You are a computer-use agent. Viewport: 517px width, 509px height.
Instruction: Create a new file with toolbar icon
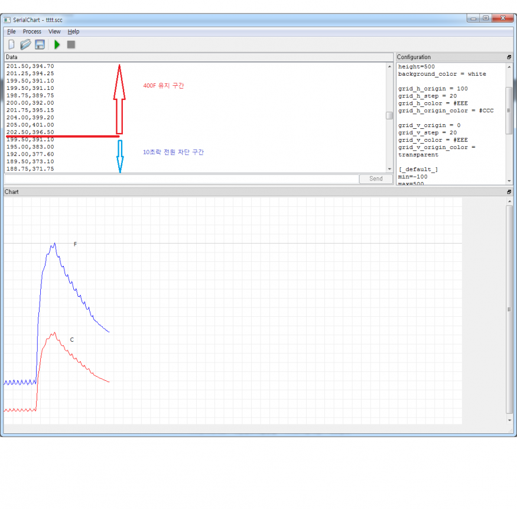[11, 44]
